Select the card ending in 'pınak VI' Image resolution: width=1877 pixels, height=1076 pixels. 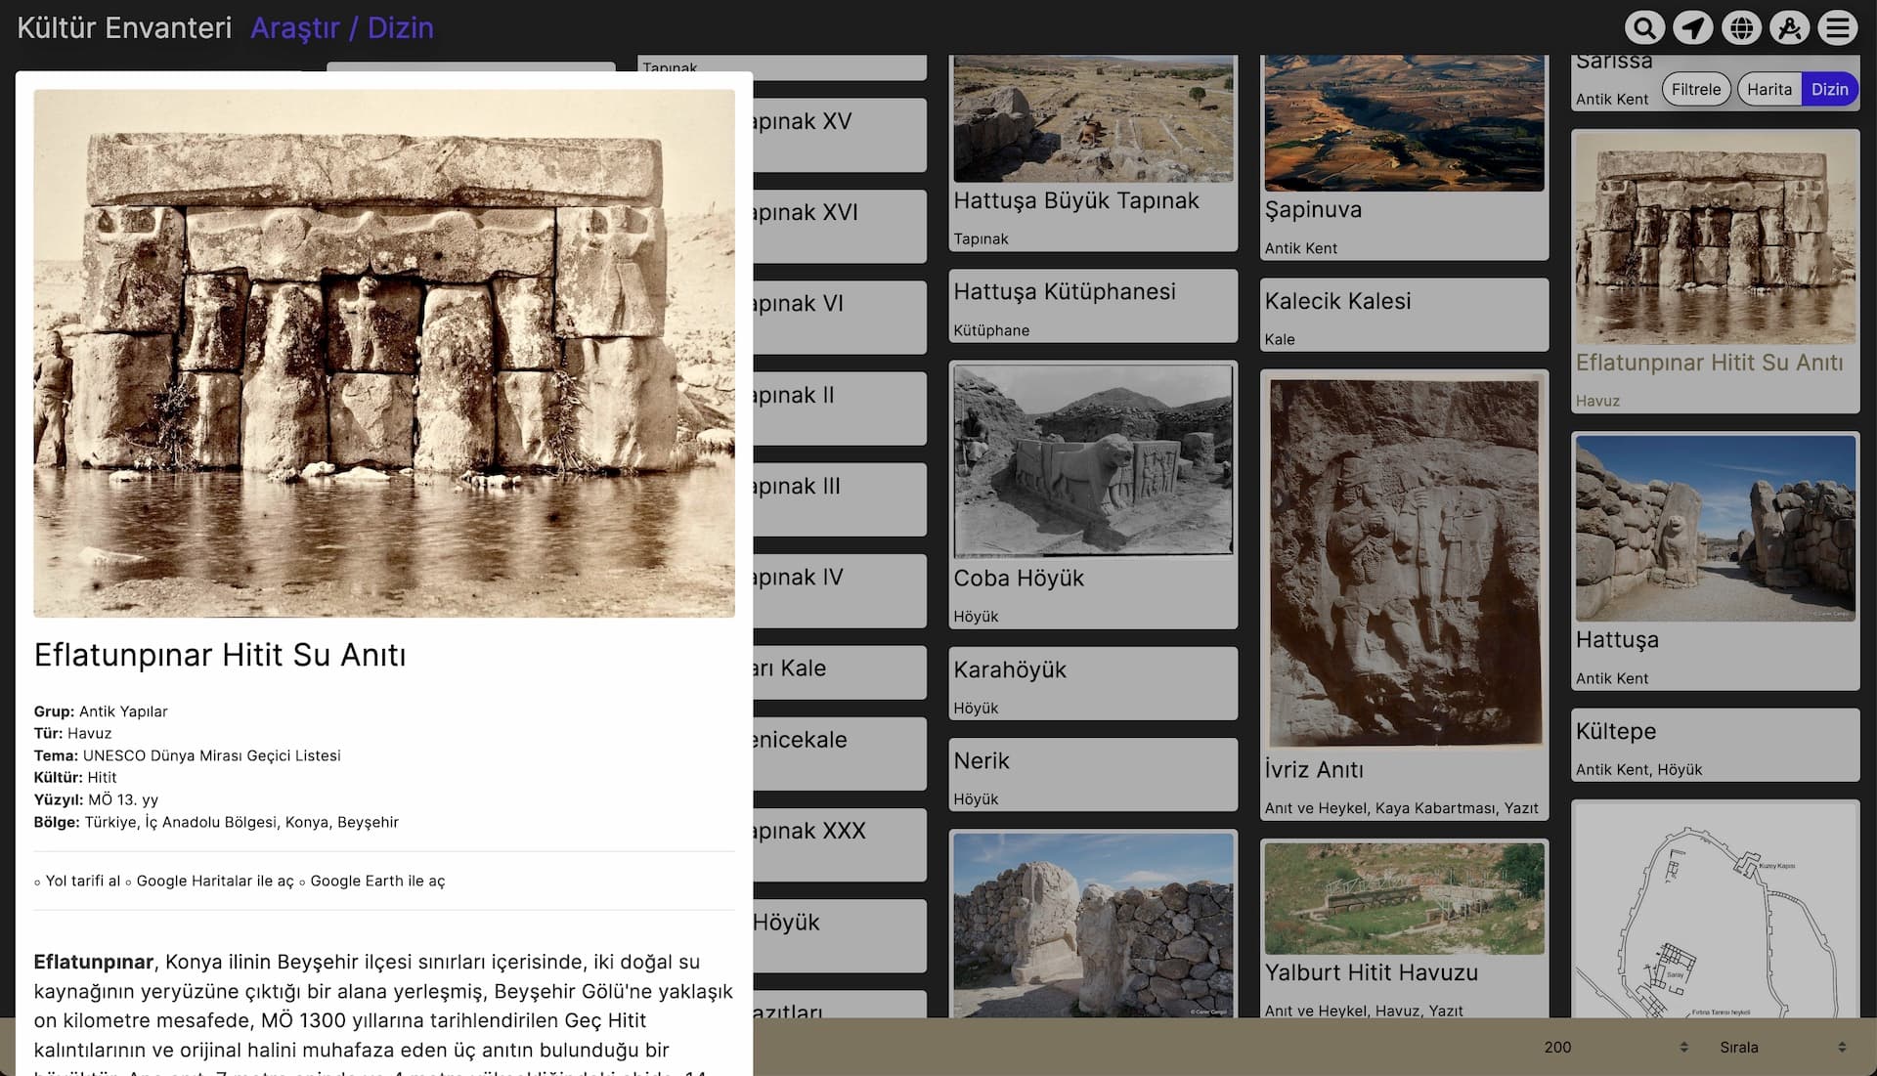tap(840, 317)
